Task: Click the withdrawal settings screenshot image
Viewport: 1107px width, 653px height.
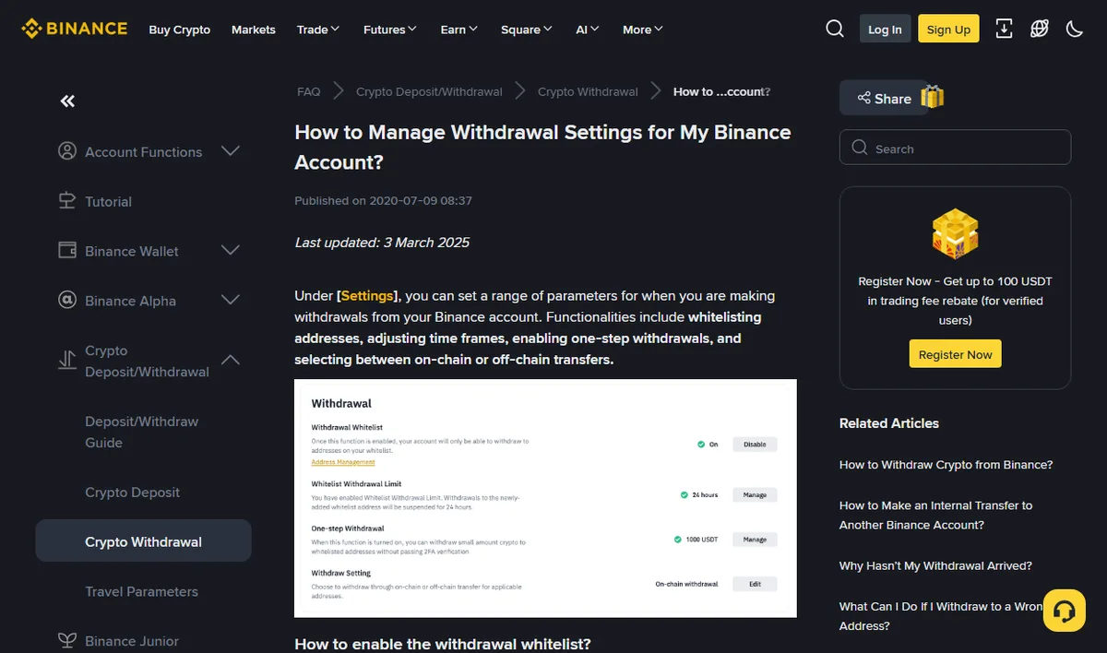Action: 545,498
